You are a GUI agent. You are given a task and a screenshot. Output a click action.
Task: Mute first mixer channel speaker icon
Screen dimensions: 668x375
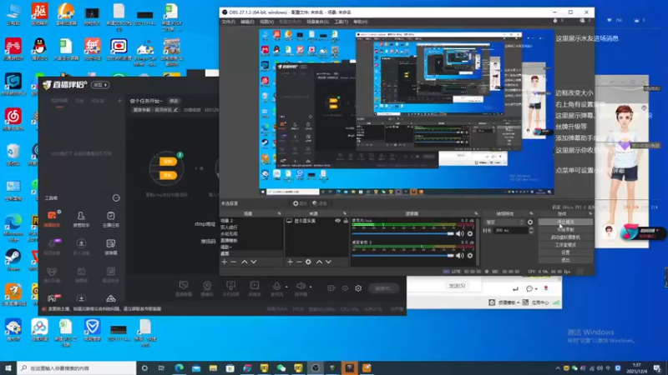tap(460, 233)
